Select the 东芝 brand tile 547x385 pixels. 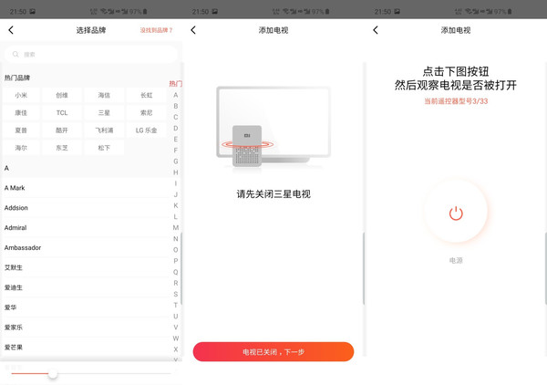point(62,148)
